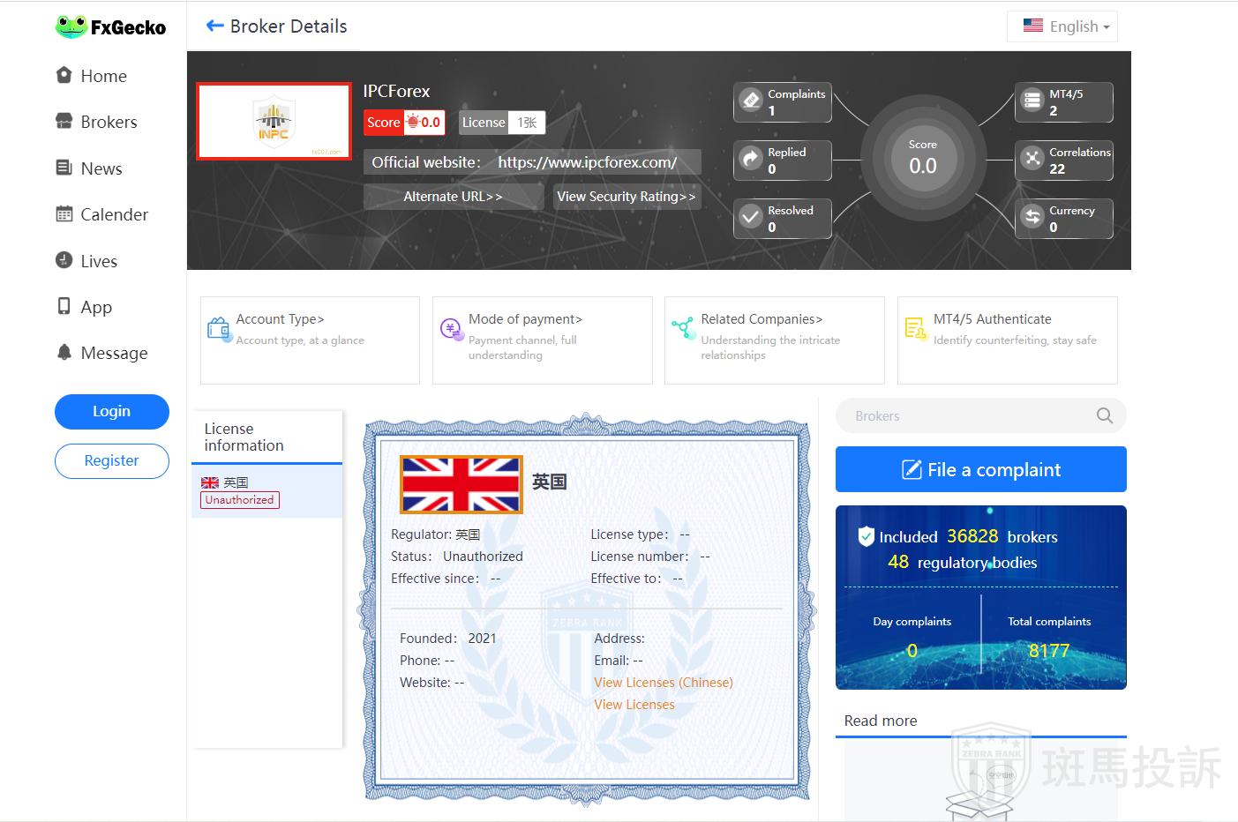The width and height of the screenshot is (1238, 822).
Task: Expand the Alternate URL list
Action: click(453, 197)
